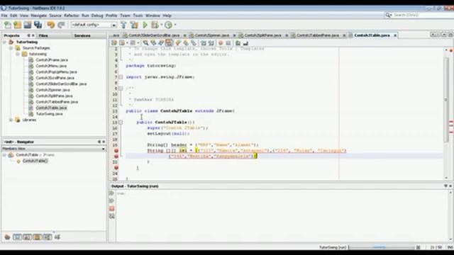Click the Stop Macro Recording icon
The width and height of the screenshot is (454, 255).
pyautogui.click(x=228, y=43)
